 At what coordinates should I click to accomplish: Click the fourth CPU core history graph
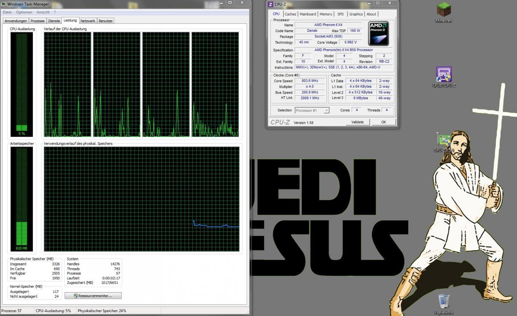point(215,84)
